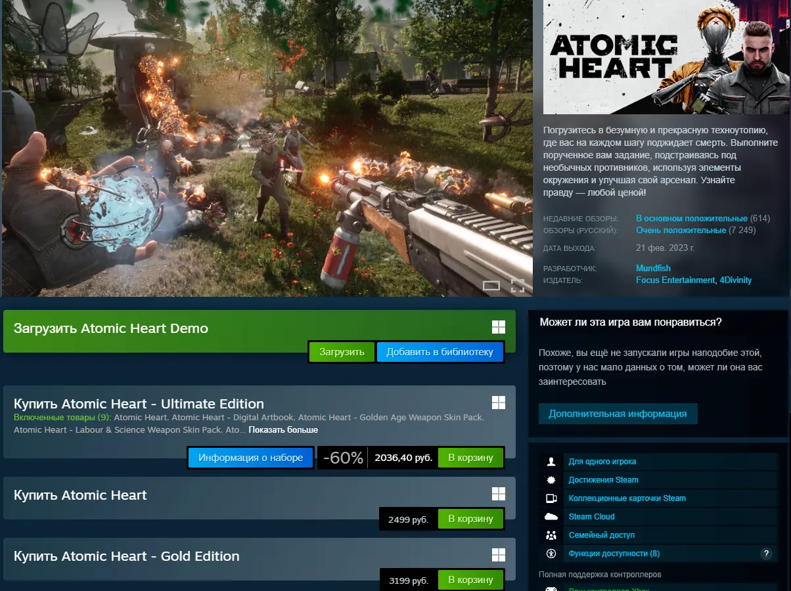Click heading Может ли эта игра вам понравиться?
The height and width of the screenshot is (591, 791).
coord(631,322)
